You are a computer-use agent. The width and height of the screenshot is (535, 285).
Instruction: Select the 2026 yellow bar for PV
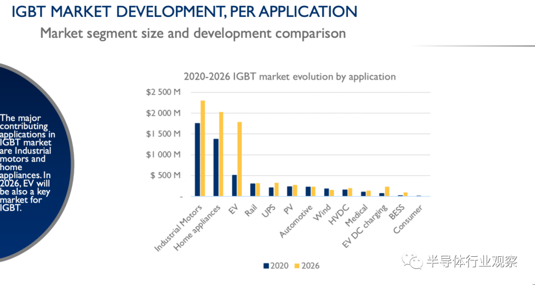(x=295, y=190)
